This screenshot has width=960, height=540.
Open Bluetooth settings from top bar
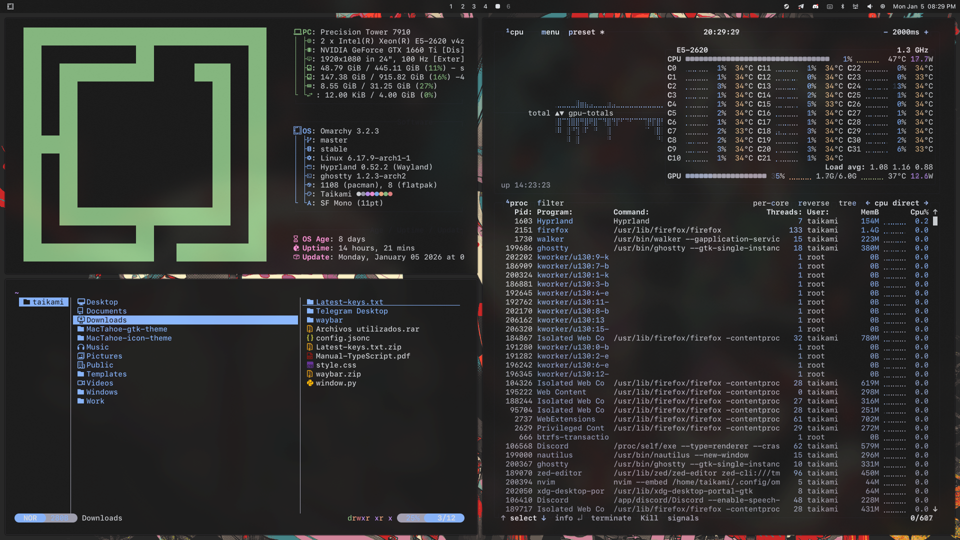(x=842, y=6)
